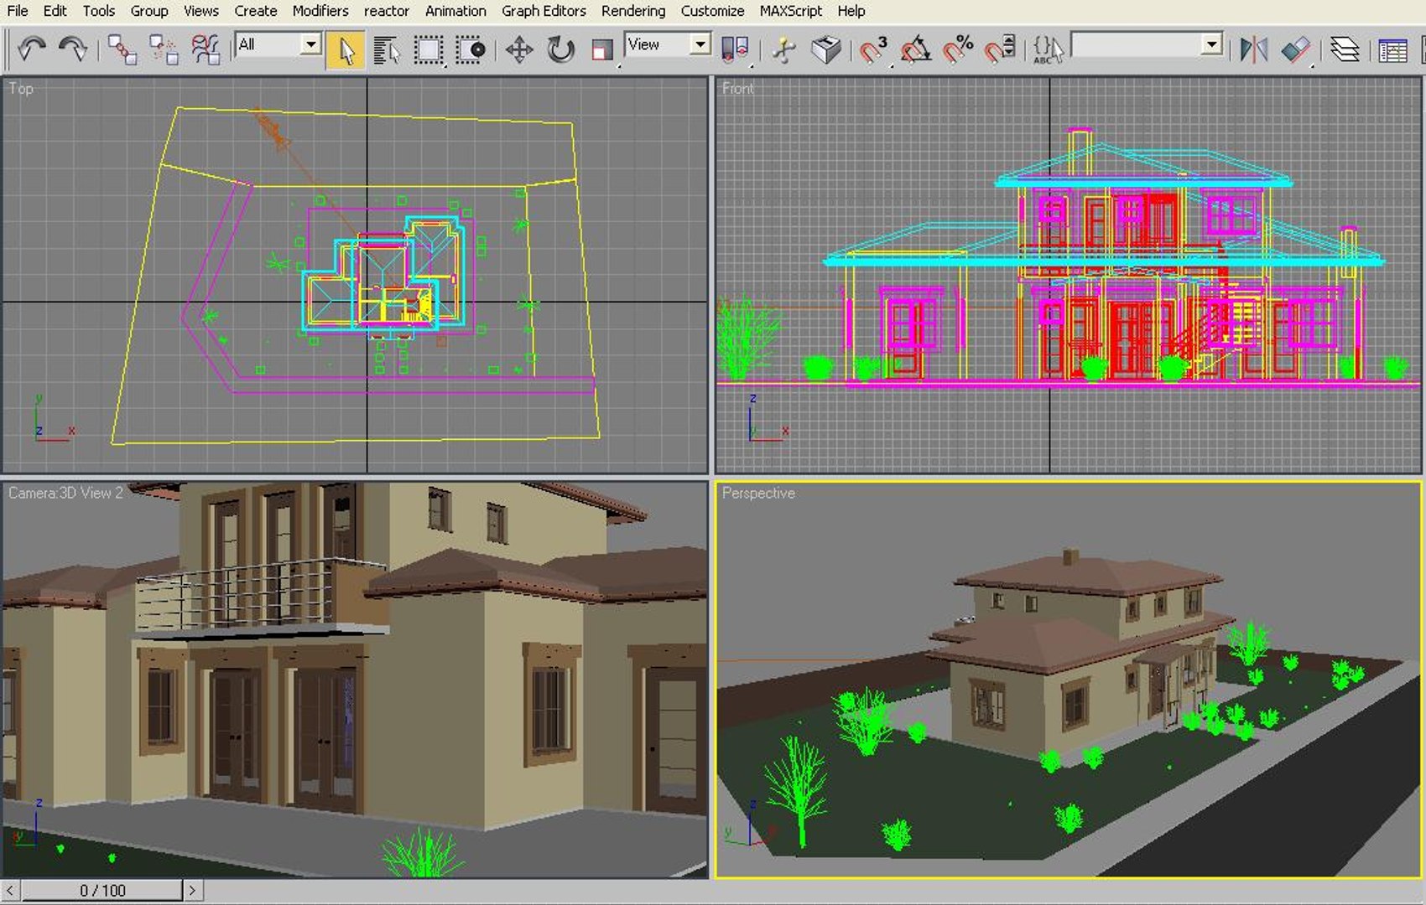Open the selection filter dropdown showing All
This screenshot has width=1426, height=905.
278,44
